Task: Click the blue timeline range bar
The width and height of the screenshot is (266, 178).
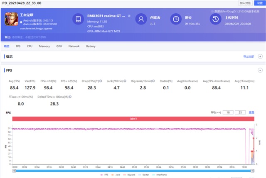Action: (133, 171)
